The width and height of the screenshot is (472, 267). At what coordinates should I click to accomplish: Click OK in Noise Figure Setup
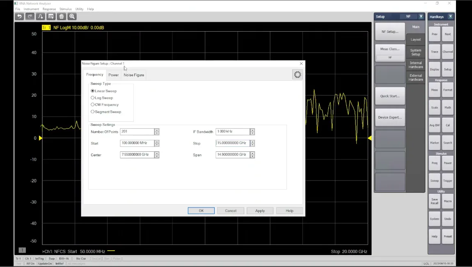pos(201,211)
